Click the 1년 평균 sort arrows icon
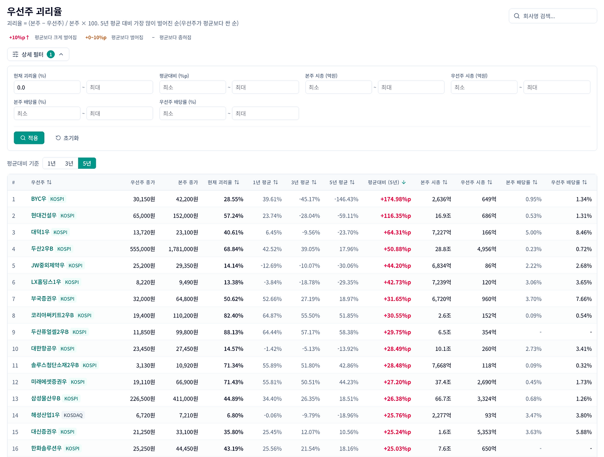604x457 pixels. click(x=276, y=183)
